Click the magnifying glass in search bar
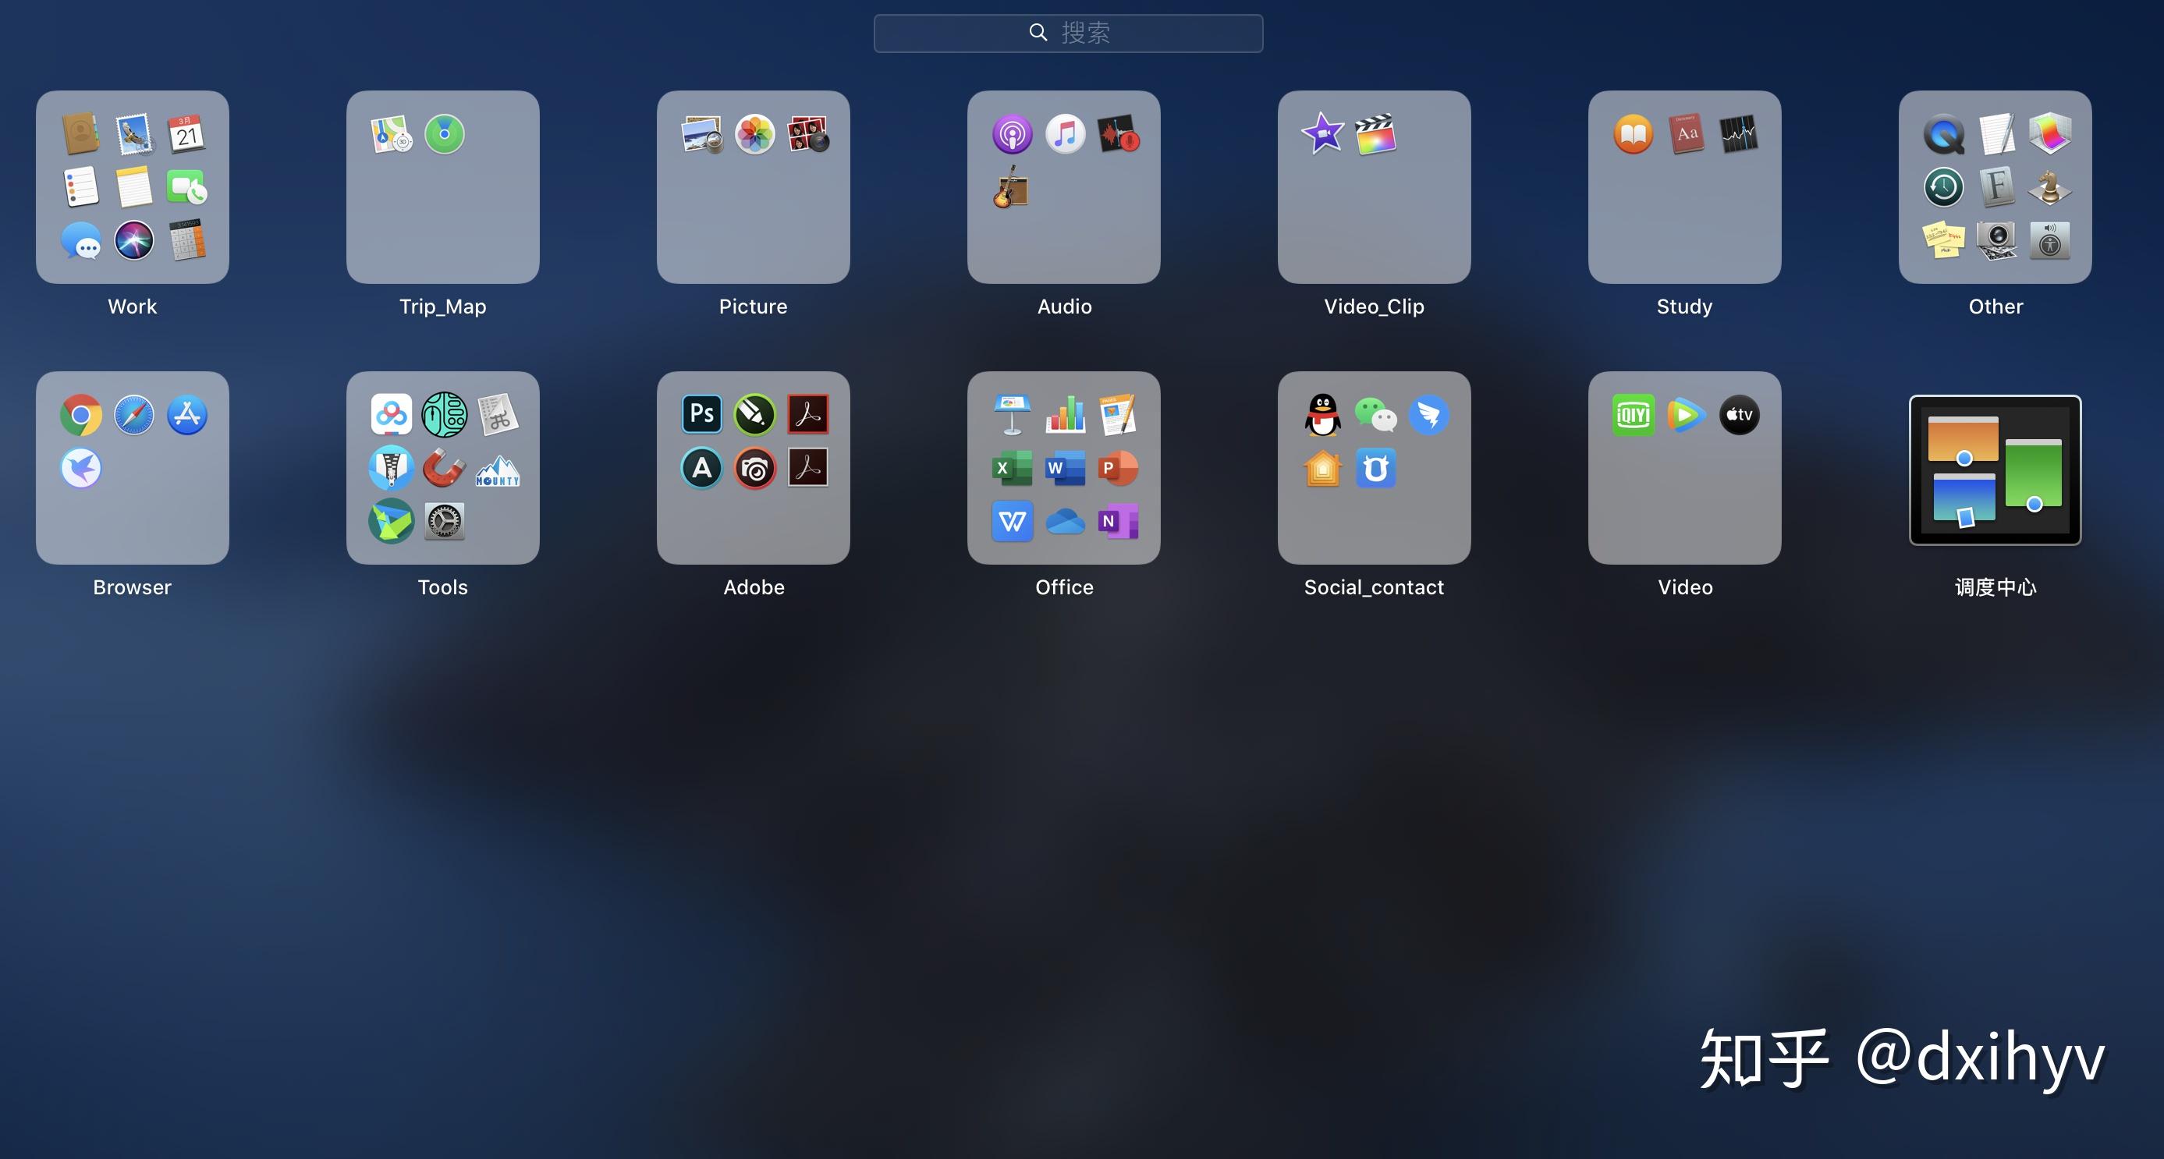This screenshot has height=1159, width=2164. 1038,33
